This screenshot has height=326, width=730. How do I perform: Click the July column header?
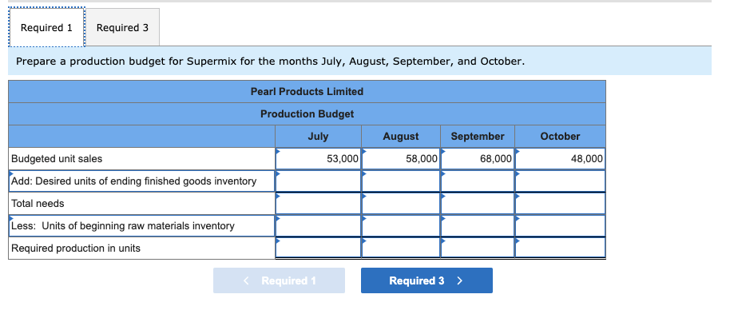click(318, 137)
